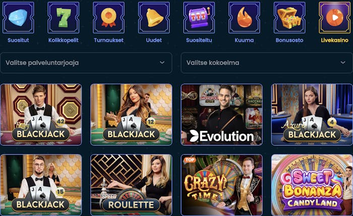Switch to the Livekasino category label

point(335,40)
